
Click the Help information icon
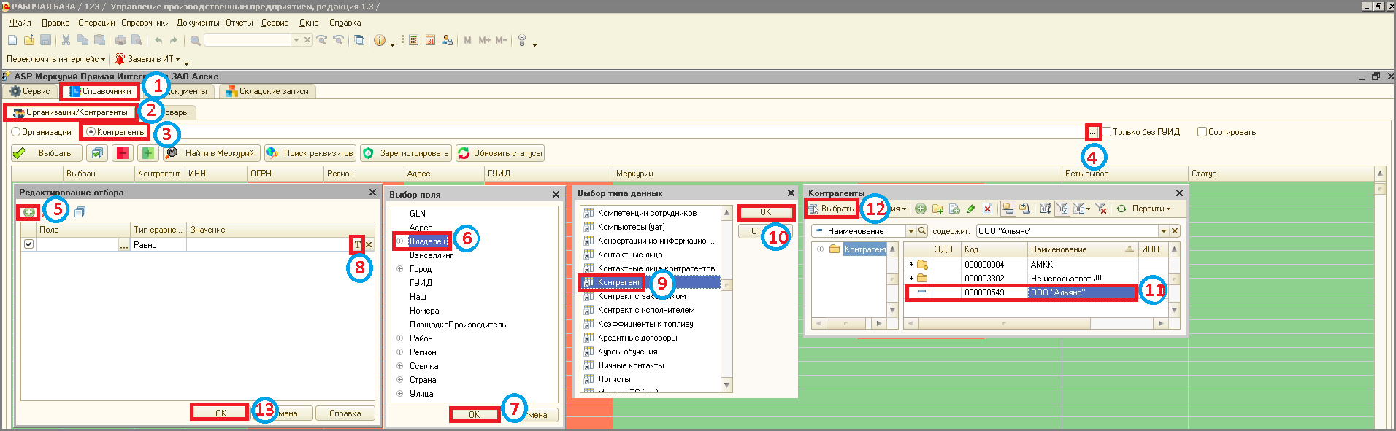380,40
